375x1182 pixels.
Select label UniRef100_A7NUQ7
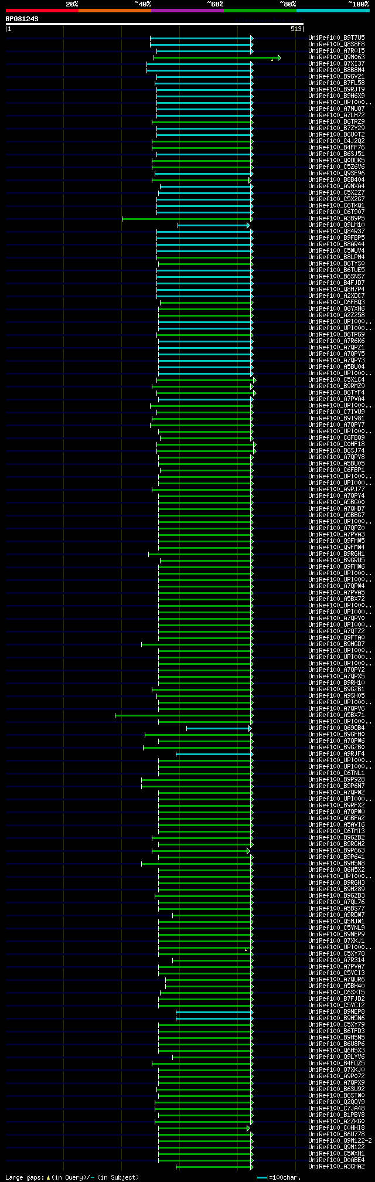[336, 108]
